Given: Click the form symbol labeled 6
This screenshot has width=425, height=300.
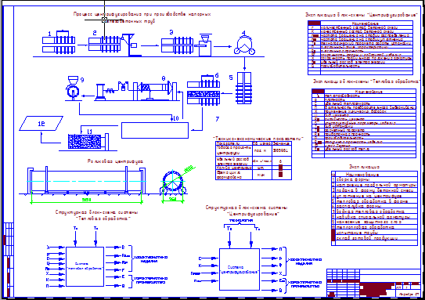Looking at the screenshot, I should tap(203, 90).
